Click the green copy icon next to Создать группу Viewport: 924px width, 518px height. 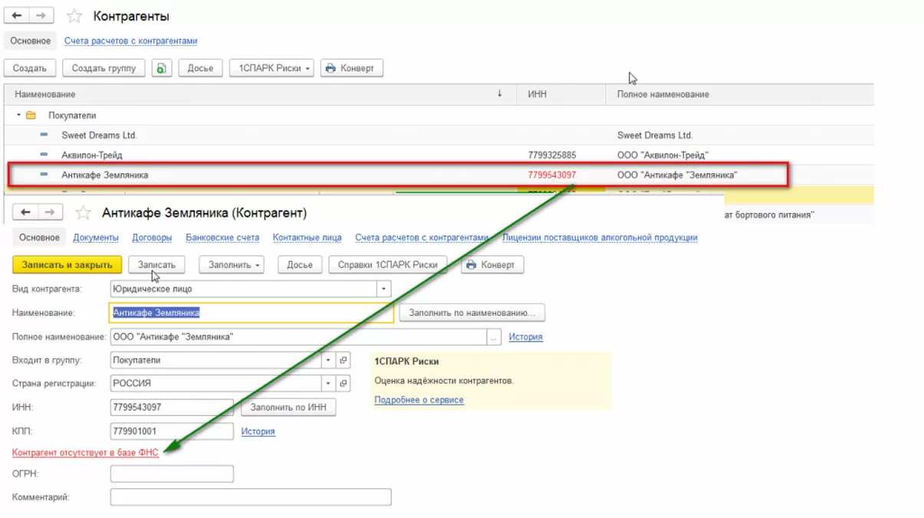click(161, 68)
